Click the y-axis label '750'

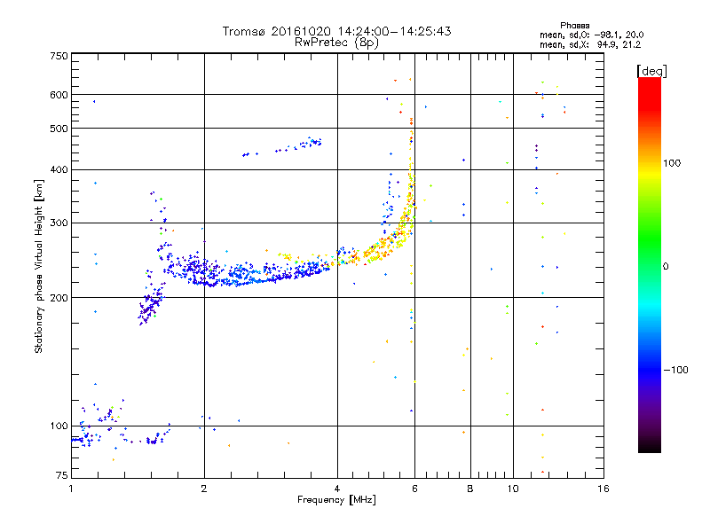tap(59, 56)
